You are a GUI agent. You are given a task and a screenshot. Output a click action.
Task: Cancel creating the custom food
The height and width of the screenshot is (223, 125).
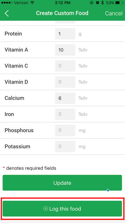tap(114, 13)
